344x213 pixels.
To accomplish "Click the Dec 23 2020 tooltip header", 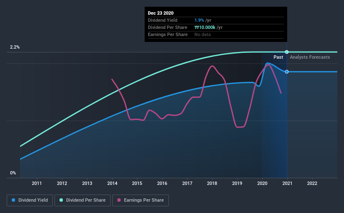I will 160,13.
